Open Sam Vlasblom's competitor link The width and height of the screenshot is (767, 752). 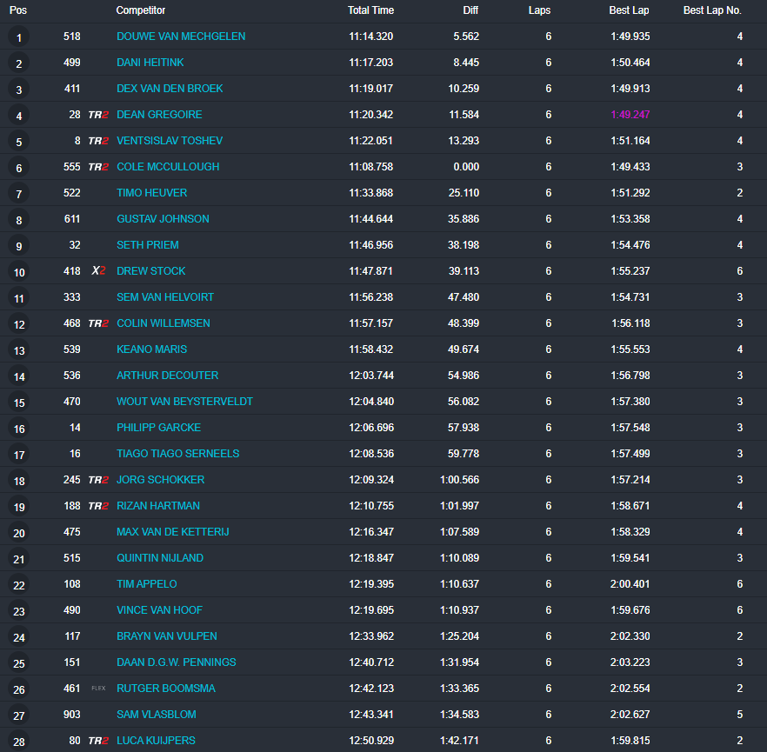click(x=156, y=715)
